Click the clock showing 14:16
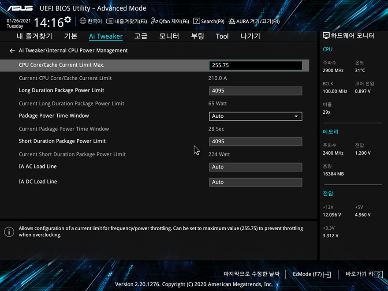 (49, 23)
